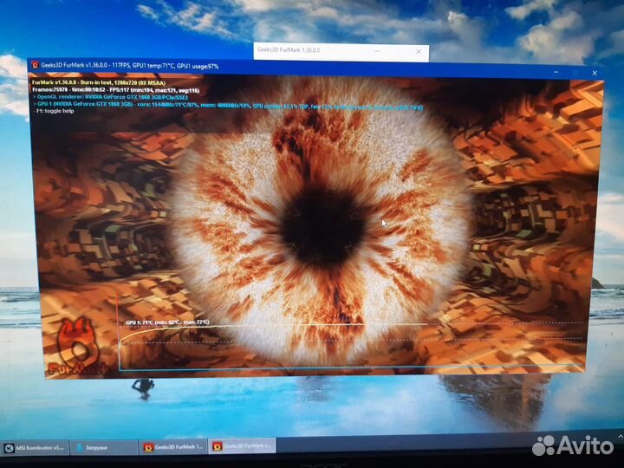This screenshot has height=468, width=624.
Task: Click the 'GPU 1: 71°C' temperature graph label
Action: tap(167, 322)
